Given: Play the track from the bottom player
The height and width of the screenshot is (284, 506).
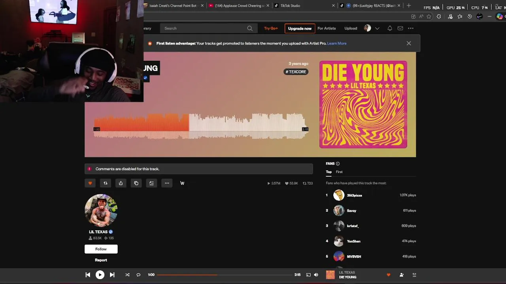Looking at the screenshot, I should 100,275.
